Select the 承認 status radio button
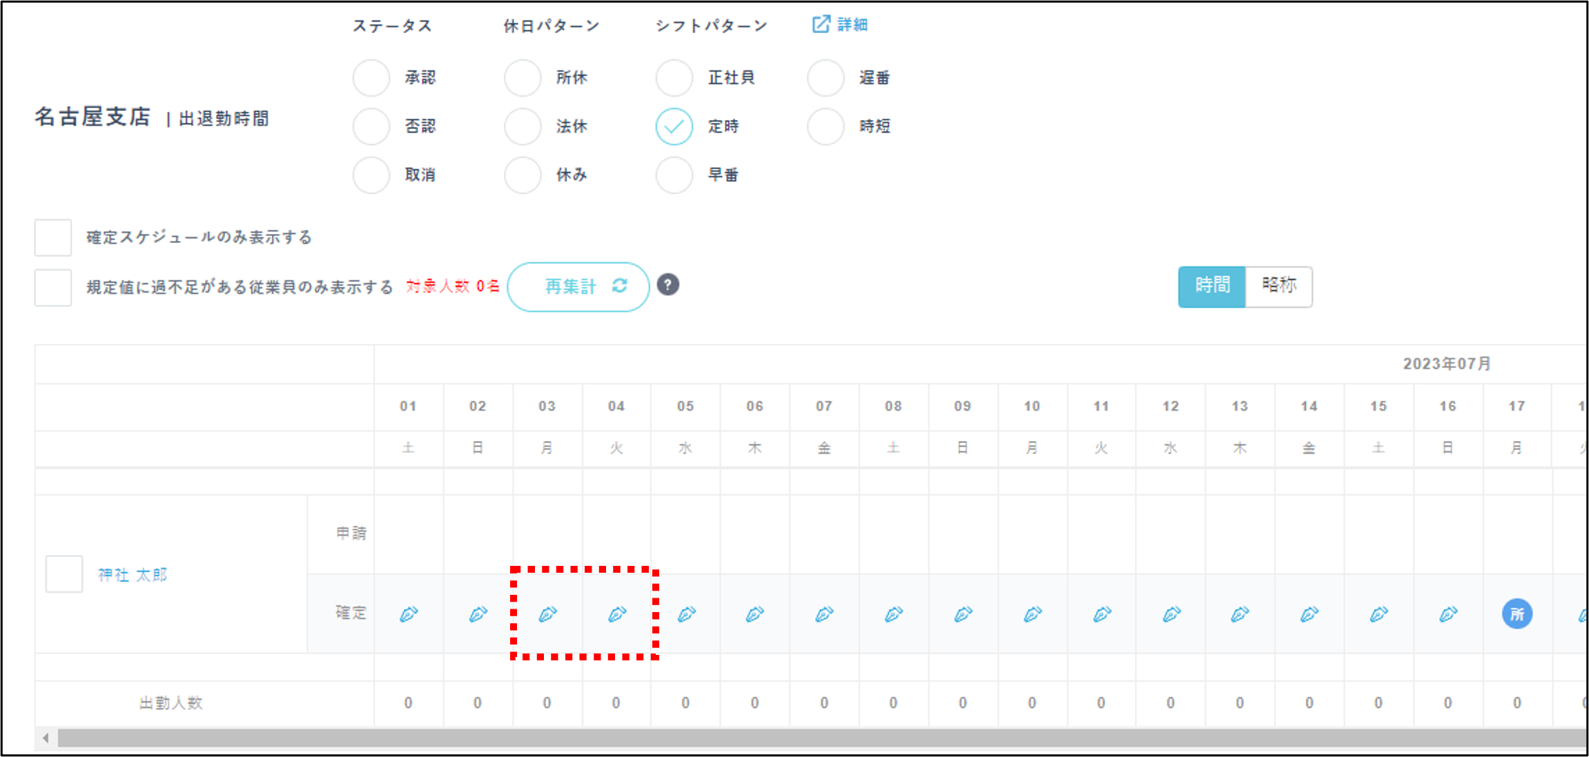1589x757 pixels. click(x=371, y=77)
